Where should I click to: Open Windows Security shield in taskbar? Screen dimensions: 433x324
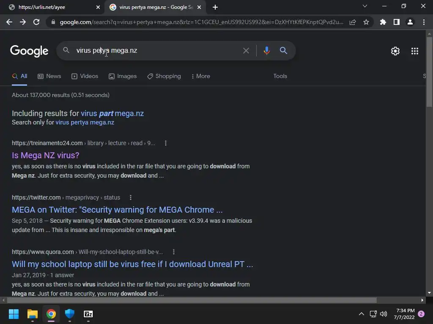(x=70, y=314)
